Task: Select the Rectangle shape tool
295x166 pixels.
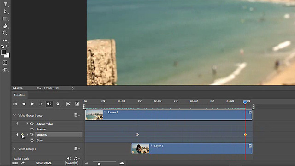Action: pos(5,18)
